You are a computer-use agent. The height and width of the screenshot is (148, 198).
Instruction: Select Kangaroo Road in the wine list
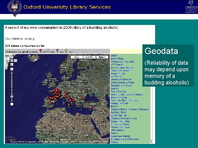tap(119, 103)
